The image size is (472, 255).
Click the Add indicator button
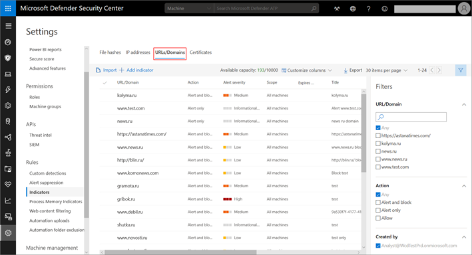(136, 70)
